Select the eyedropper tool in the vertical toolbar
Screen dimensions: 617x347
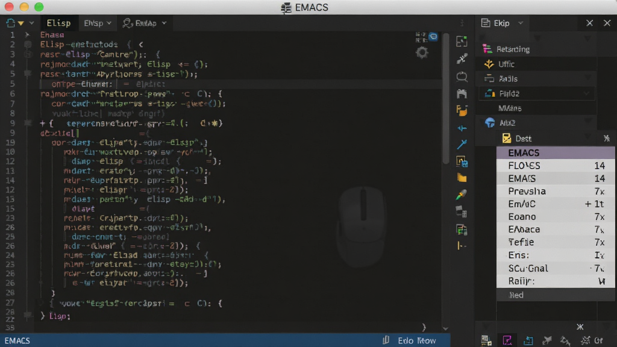click(x=462, y=58)
